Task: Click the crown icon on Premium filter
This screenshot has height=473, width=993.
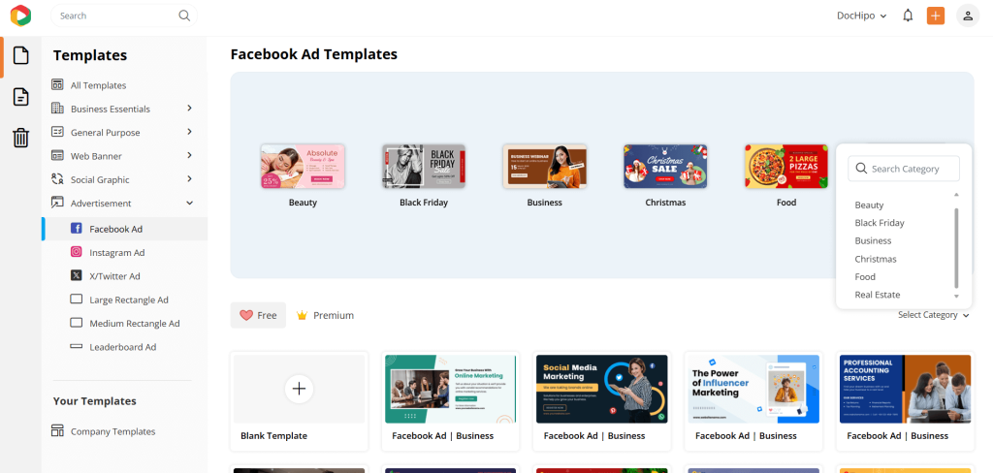Action: (303, 315)
